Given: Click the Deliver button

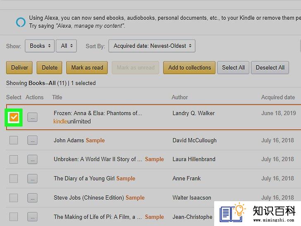Looking at the screenshot, I should point(19,67).
